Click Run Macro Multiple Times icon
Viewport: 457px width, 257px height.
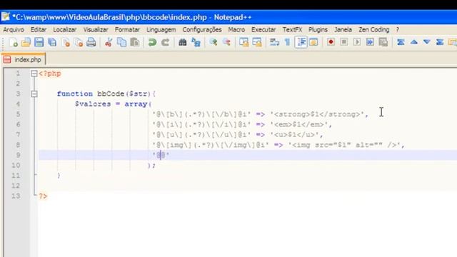[x=370, y=42]
